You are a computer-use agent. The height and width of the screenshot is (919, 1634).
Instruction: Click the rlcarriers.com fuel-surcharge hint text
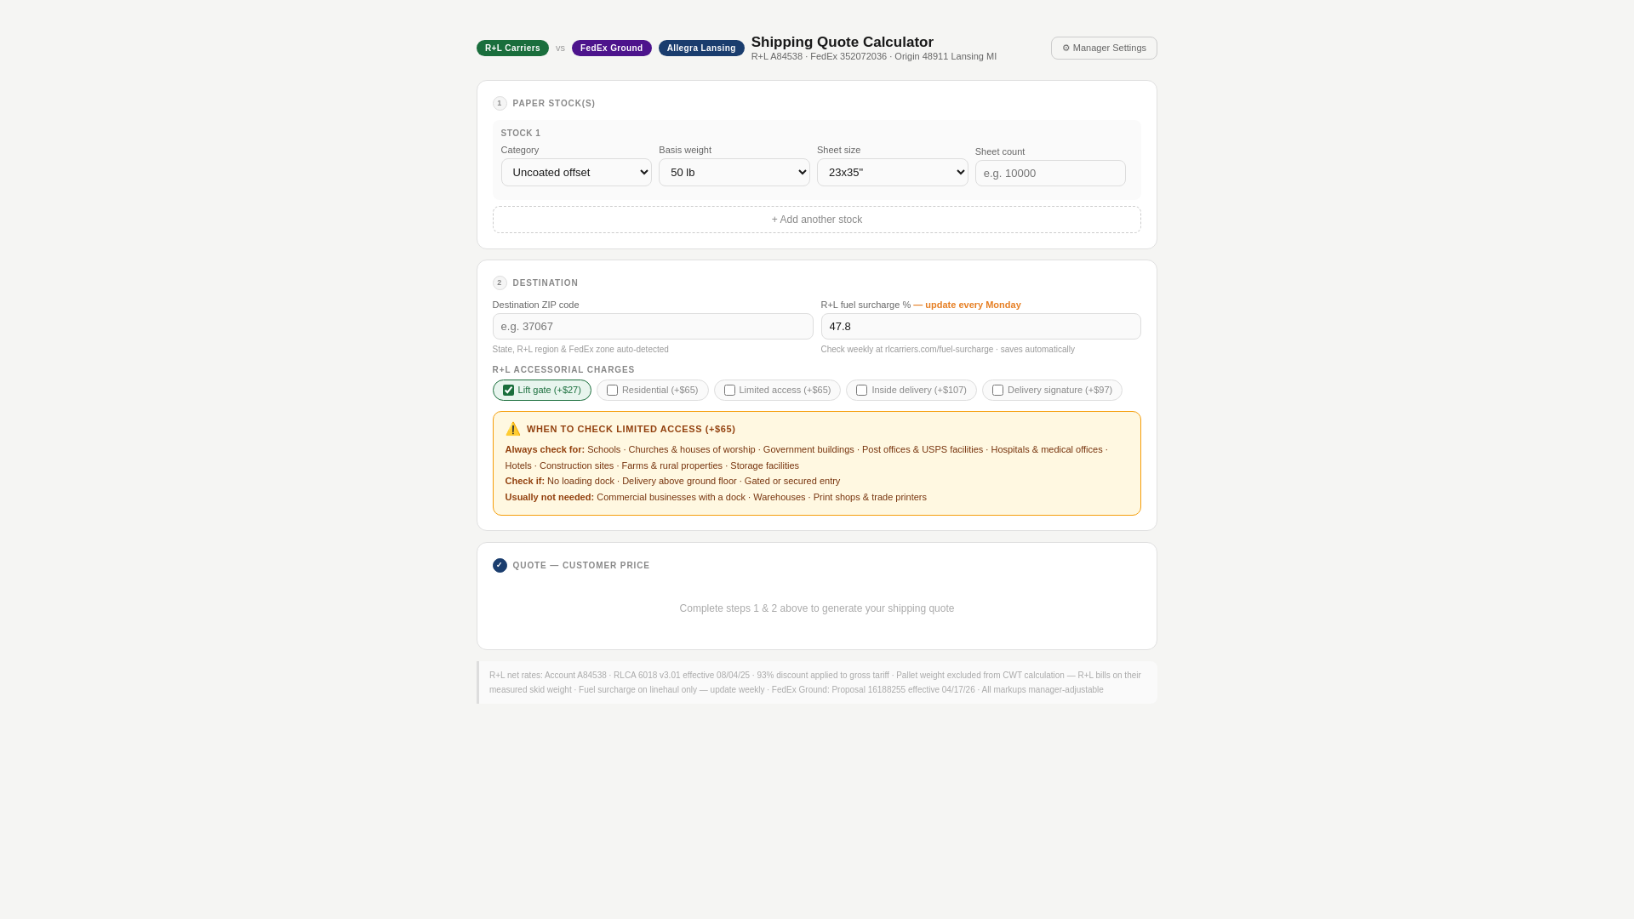pyautogui.click(x=947, y=350)
